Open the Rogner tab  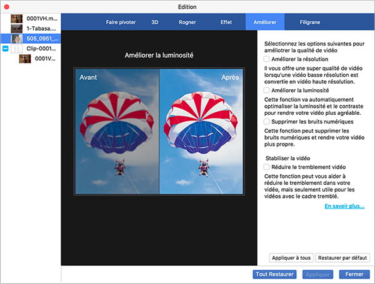[x=187, y=22]
